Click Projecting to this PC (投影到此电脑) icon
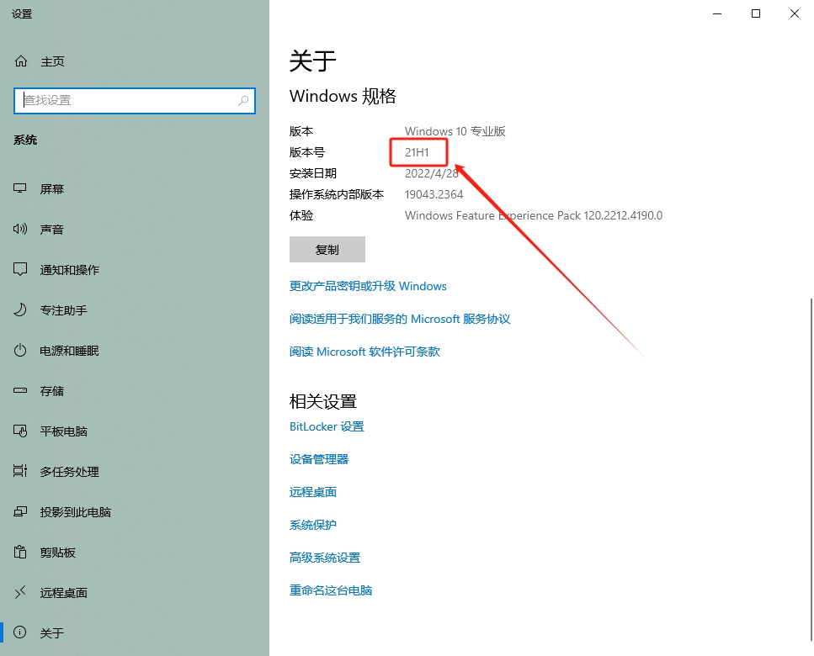This screenshot has height=656, width=814. tap(21, 512)
